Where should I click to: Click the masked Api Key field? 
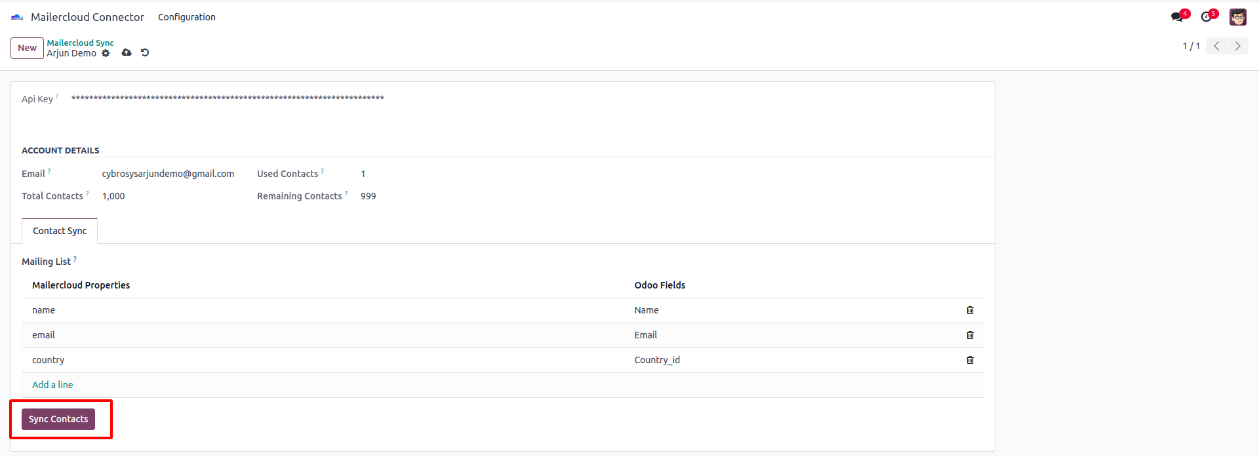pos(228,98)
